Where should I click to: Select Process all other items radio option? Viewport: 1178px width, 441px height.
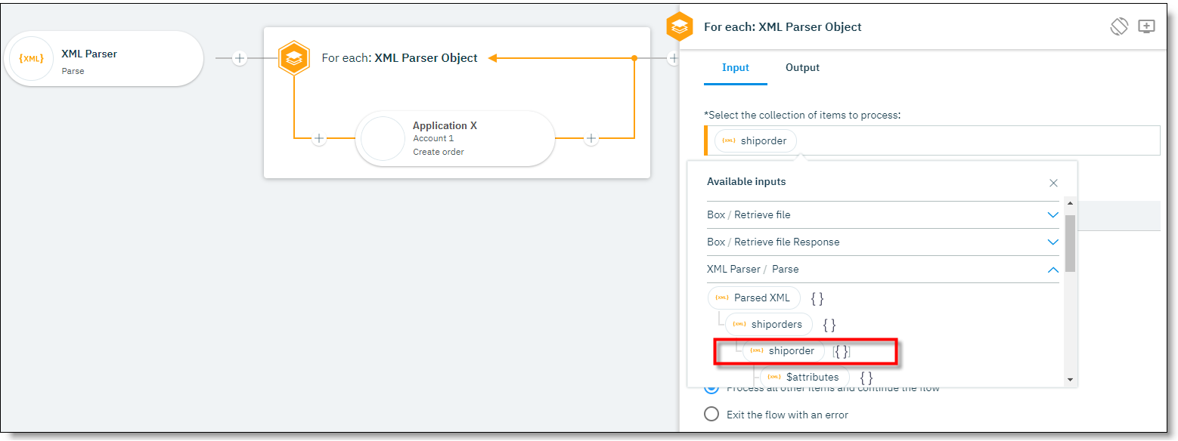tap(711, 388)
